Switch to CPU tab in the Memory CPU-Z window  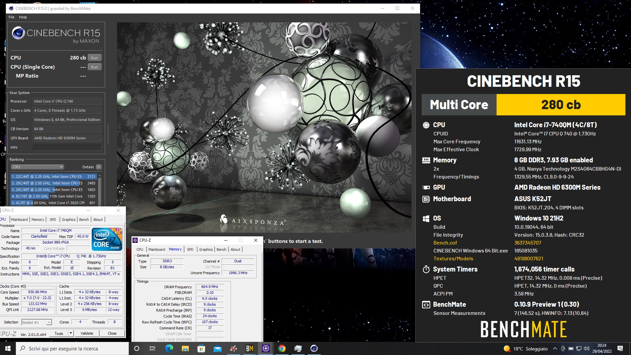(140, 249)
